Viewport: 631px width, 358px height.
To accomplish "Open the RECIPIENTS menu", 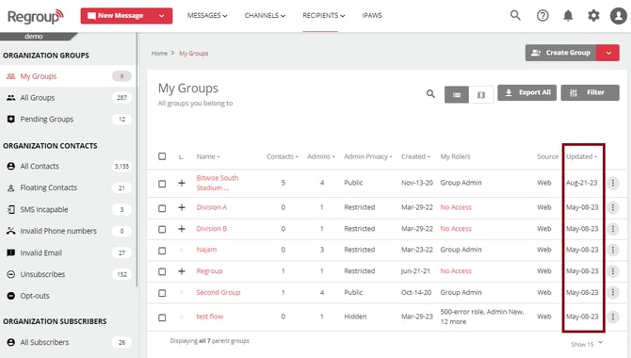I will click(x=324, y=15).
